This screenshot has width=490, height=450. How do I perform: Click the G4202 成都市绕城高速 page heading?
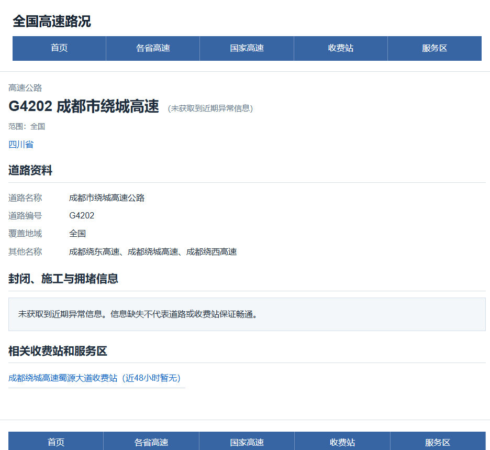[x=84, y=106]
